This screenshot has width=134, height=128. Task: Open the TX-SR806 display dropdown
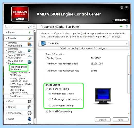pos(83,43)
